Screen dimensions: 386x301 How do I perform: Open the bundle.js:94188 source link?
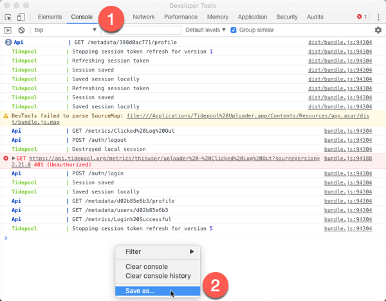click(348, 159)
